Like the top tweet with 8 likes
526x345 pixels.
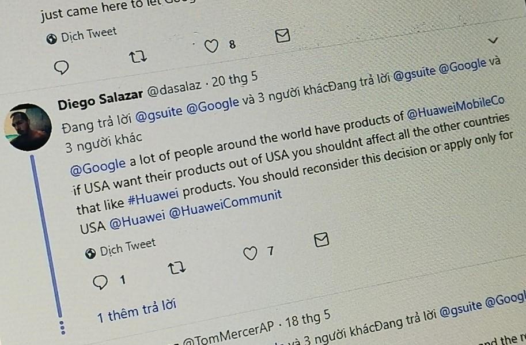[x=213, y=46]
